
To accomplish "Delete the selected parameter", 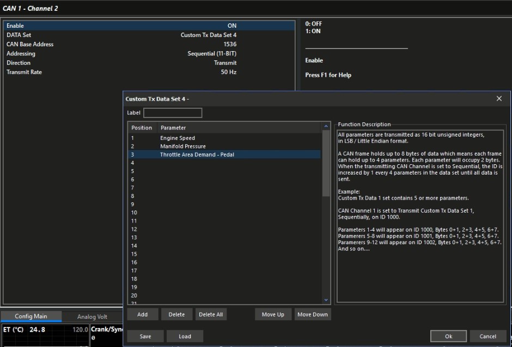I will click(176, 314).
